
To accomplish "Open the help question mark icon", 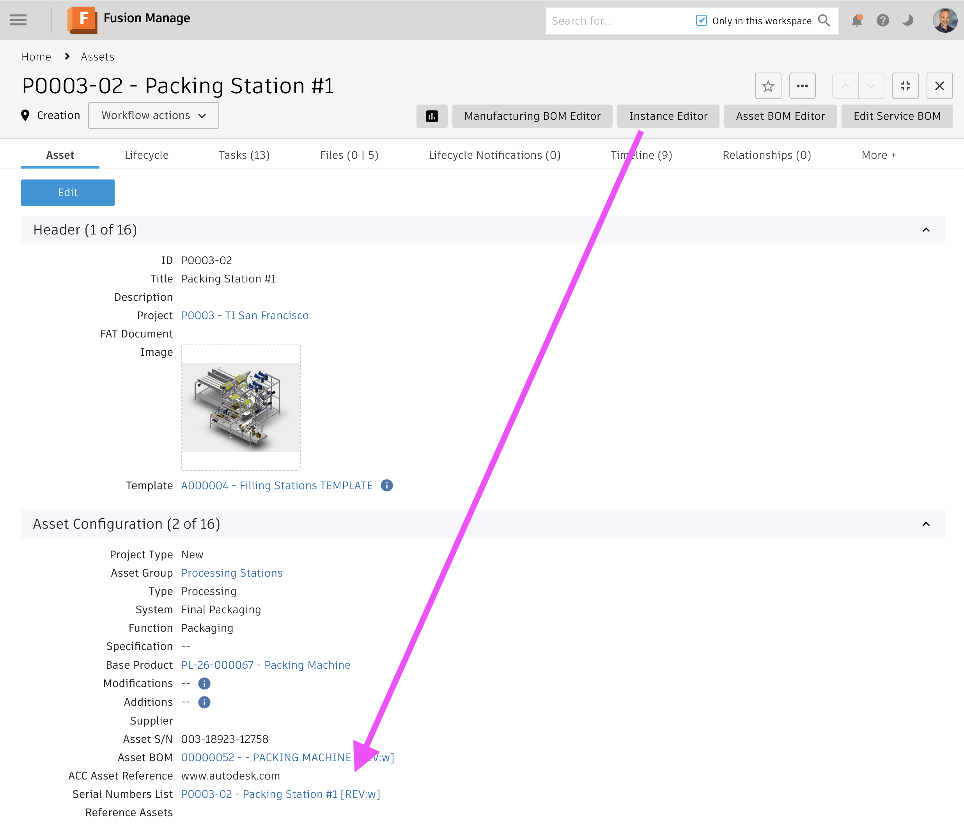I will [882, 21].
